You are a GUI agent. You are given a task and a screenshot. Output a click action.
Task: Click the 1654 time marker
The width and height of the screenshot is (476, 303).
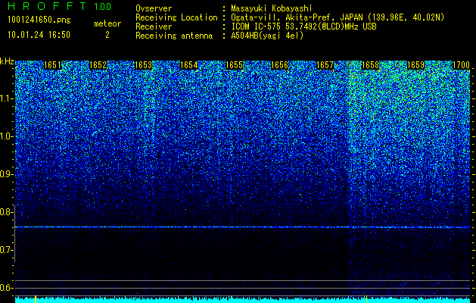189,65
